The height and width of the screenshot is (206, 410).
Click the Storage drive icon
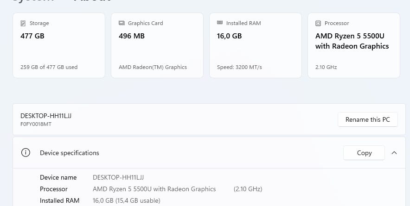click(23, 23)
